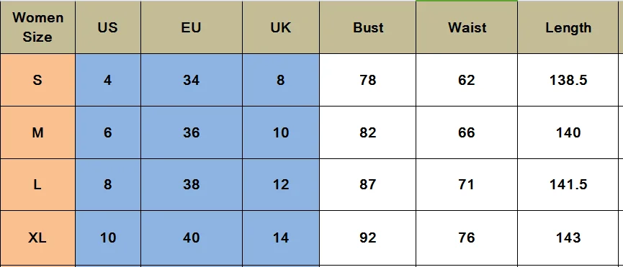Select the S size row label
This screenshot has height=267, width=623.
click(37, 80)
